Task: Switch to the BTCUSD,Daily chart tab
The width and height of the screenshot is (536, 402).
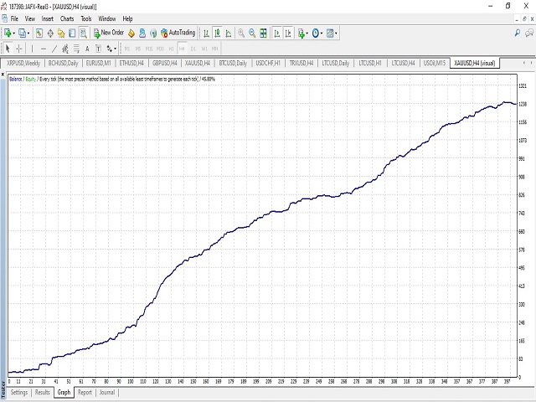Action: (x=232, y=63)
